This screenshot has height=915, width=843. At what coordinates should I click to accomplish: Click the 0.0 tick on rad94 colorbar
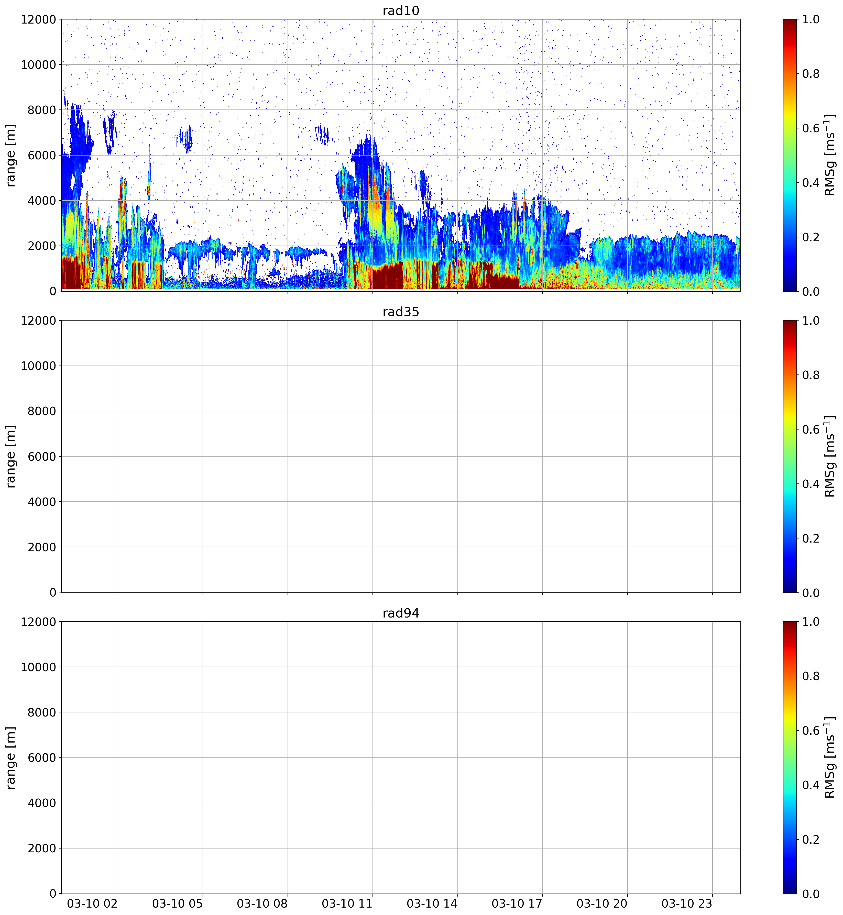[x=811, y=894]
